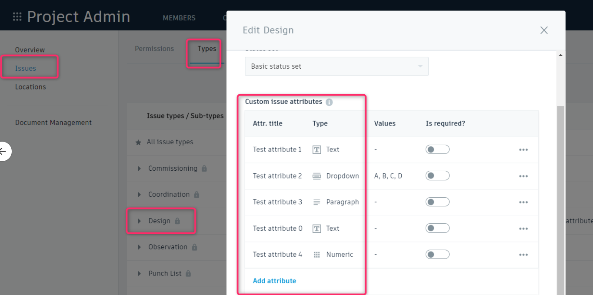Enable the Is required toggle for Test attribute 2
Screen dimensions: 593x295
click(x=437, y=176)
